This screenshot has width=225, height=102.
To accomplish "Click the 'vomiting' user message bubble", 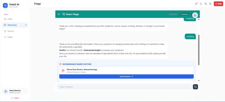I will coord(190,37).
